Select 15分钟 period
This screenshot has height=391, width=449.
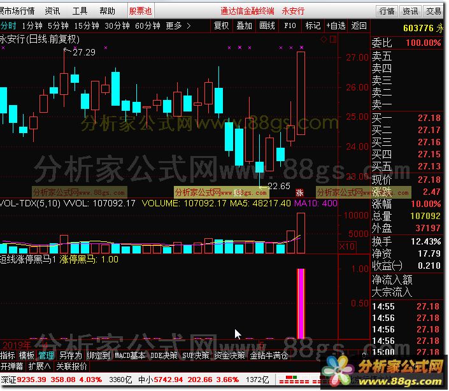pos(87,25)
